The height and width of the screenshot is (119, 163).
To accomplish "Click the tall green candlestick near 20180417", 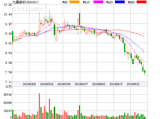I will tap(80, 19).
